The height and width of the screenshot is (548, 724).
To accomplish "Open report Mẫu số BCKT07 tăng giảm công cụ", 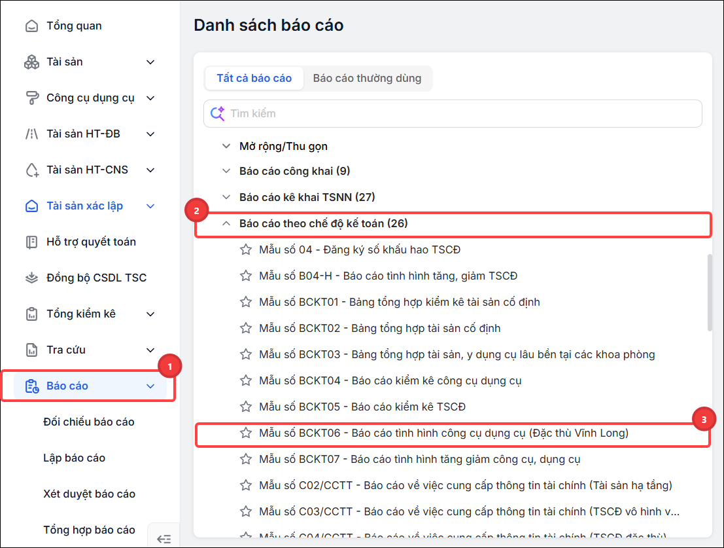I will (x=420, y=459).
